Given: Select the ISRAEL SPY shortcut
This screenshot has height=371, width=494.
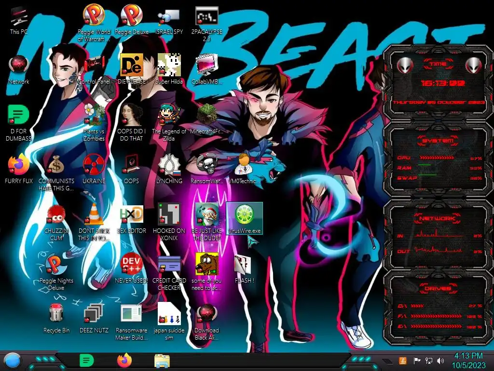Looking at the screenshot, I should [x=169, y=20].
